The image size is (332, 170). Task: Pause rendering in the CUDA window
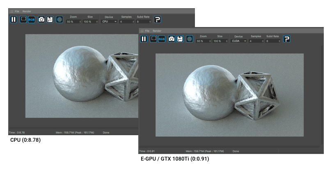tap(144, 39)
